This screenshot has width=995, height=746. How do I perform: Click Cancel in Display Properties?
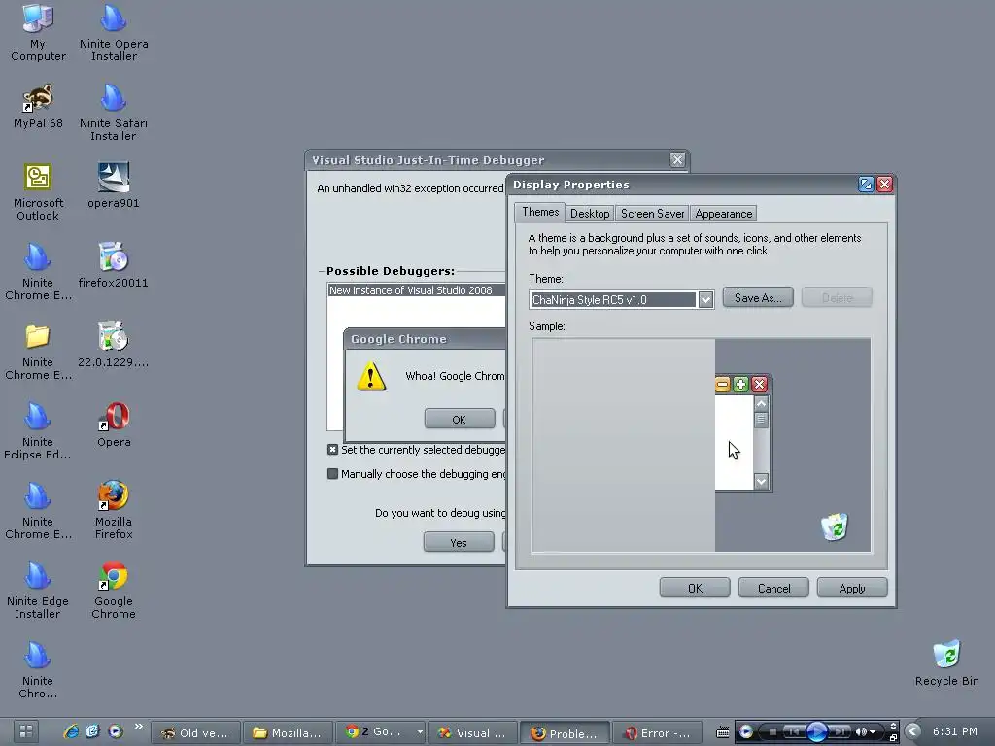(773, 588)
